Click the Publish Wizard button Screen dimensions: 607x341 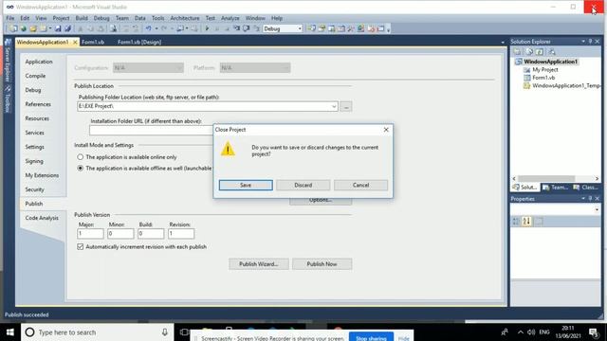tap(259, 264)
